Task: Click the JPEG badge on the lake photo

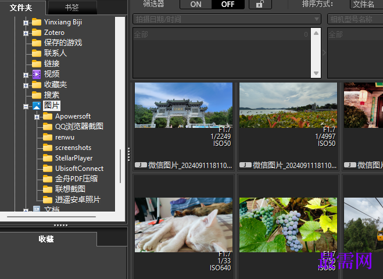Action: (245, 165)
